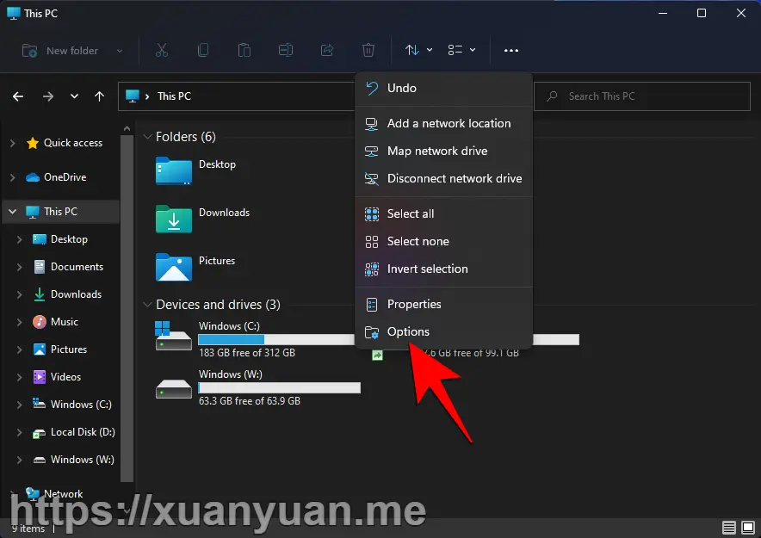Open the Share icon in the toolbar
The width and height of the screenshot is (761, 538).
[327, 50]
